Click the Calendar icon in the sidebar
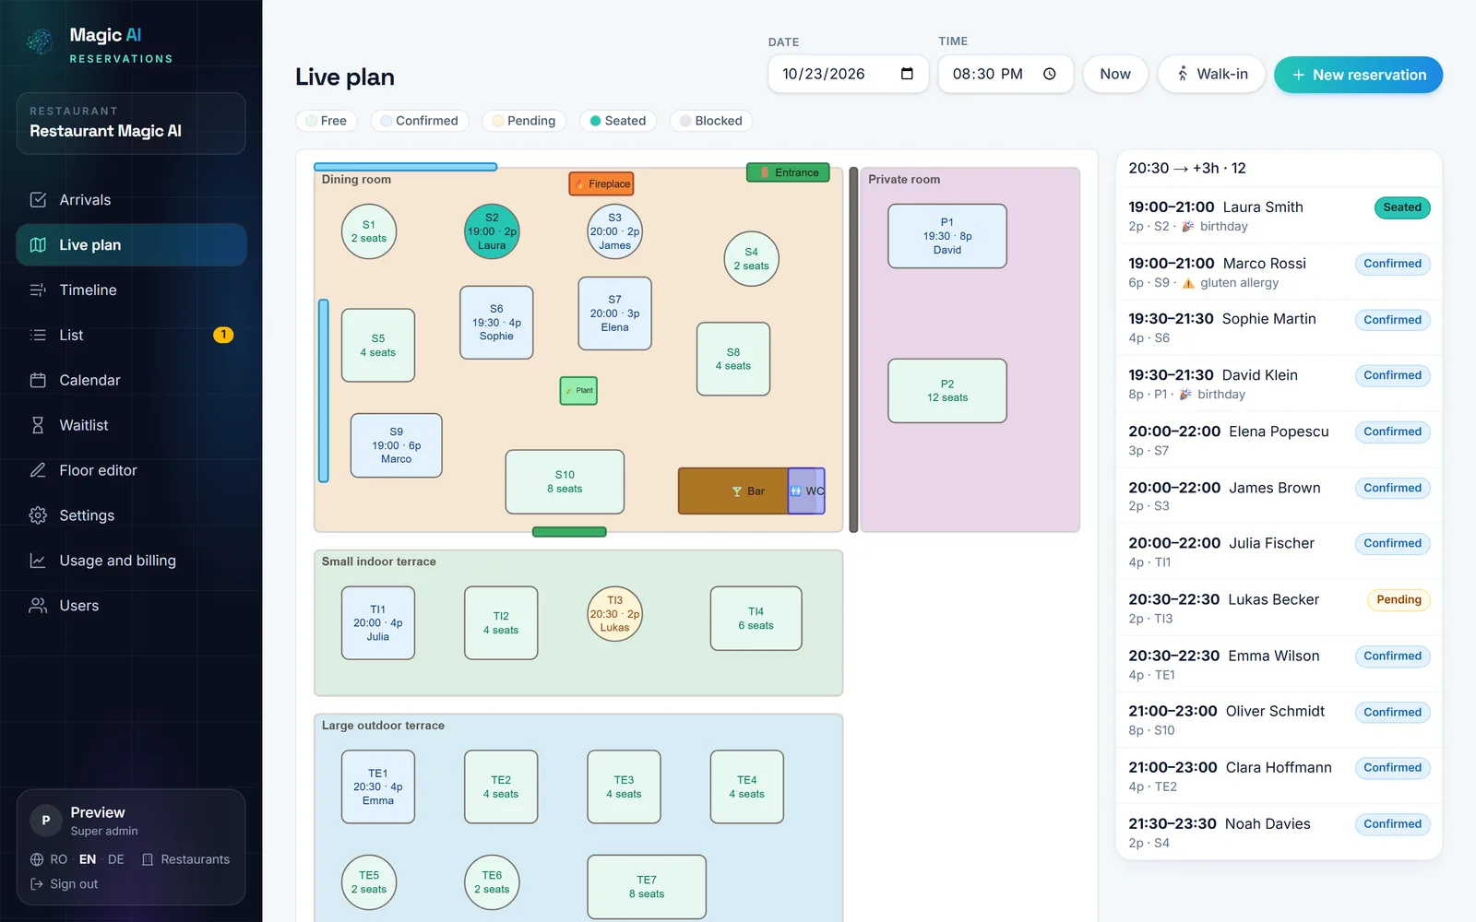Image resolution: width=1476 pixels, height=922 pixels. tap(38, 381)
